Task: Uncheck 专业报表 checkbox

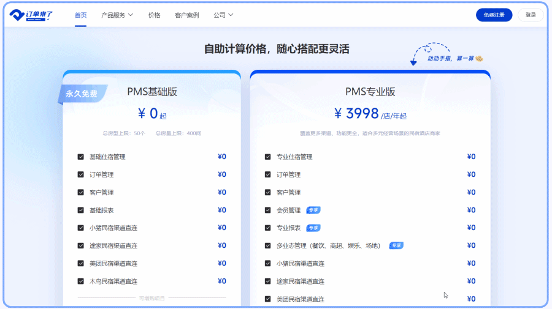Action: (x=267, y=228)
